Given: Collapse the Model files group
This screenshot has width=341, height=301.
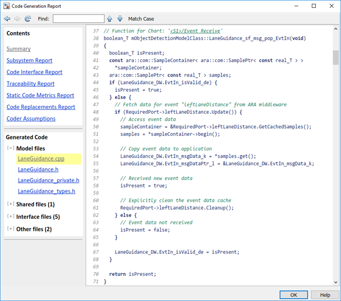Looking at the screenshot, I should [10, 148].
